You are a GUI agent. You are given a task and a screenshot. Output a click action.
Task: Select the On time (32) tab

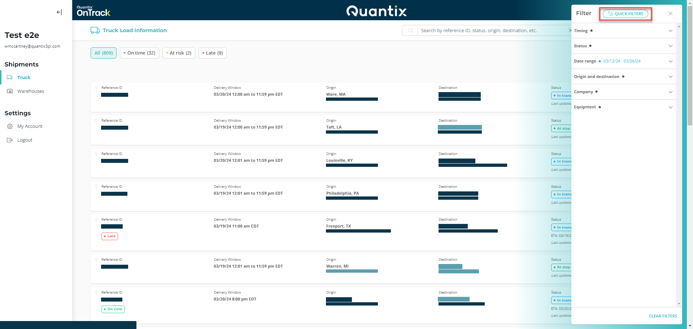tap(139, 53)
